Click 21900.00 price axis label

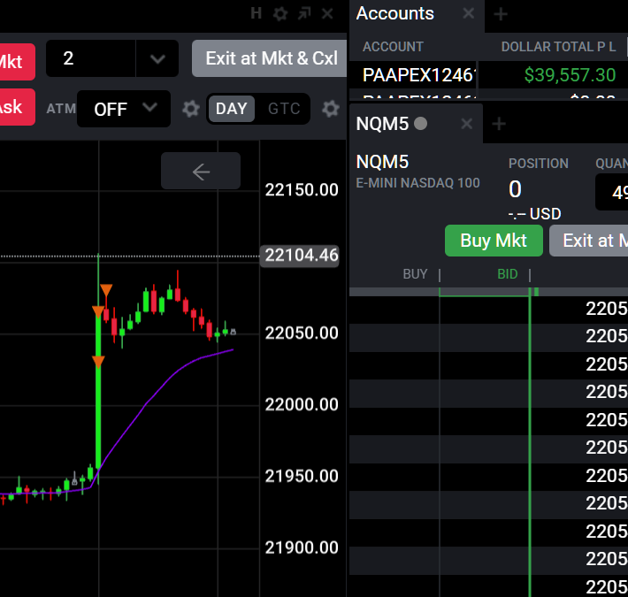coord(302,547)
